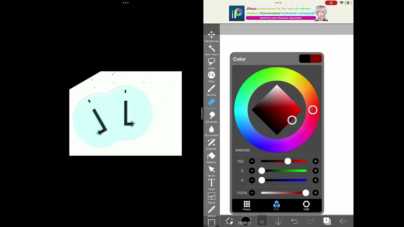Switch between brush and eraser icon
The width and height of the screenshot is (404, 227).
click(229, 222)
